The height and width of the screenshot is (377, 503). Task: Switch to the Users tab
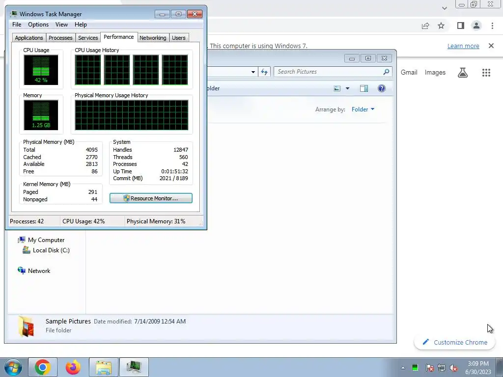[179, 37]
